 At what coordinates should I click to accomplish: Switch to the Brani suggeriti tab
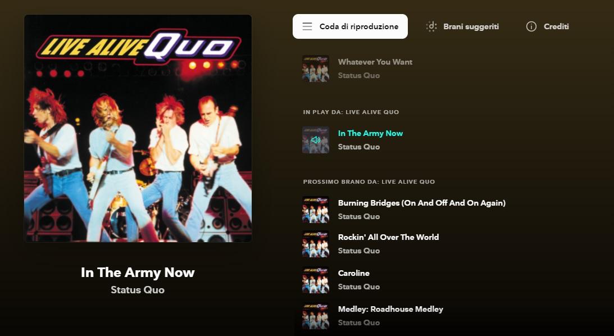(x=462, y=26)
